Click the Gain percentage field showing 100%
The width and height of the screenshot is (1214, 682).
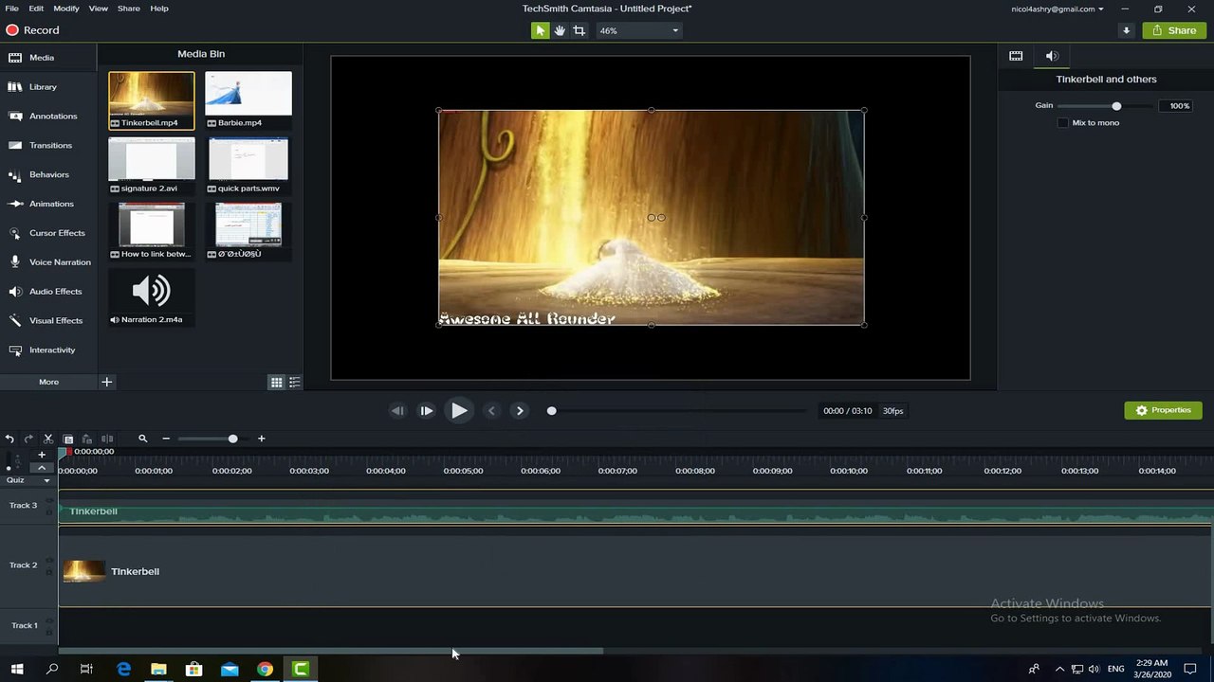click(1176, 106)
